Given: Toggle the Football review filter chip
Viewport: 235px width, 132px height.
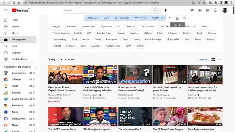Looking at the screenshot, I should [x=112, y=46].
